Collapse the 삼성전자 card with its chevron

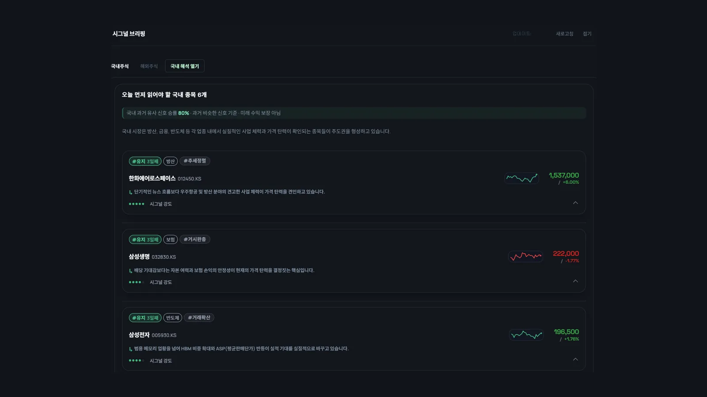575,359
